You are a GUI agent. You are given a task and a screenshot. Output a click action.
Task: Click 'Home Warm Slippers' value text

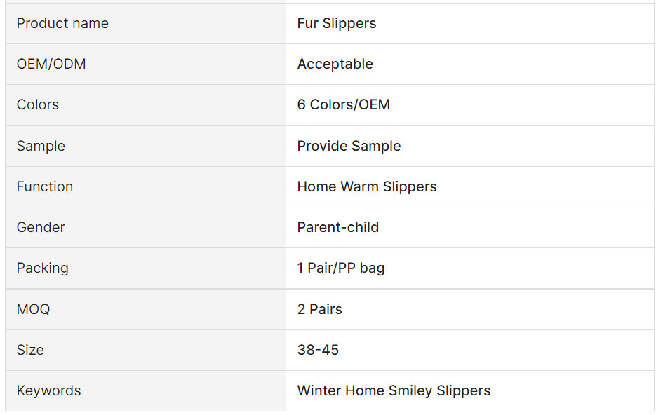367,186
